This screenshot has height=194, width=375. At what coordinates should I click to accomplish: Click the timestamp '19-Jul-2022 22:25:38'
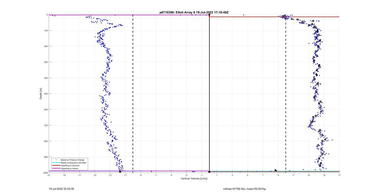(61, 189)
